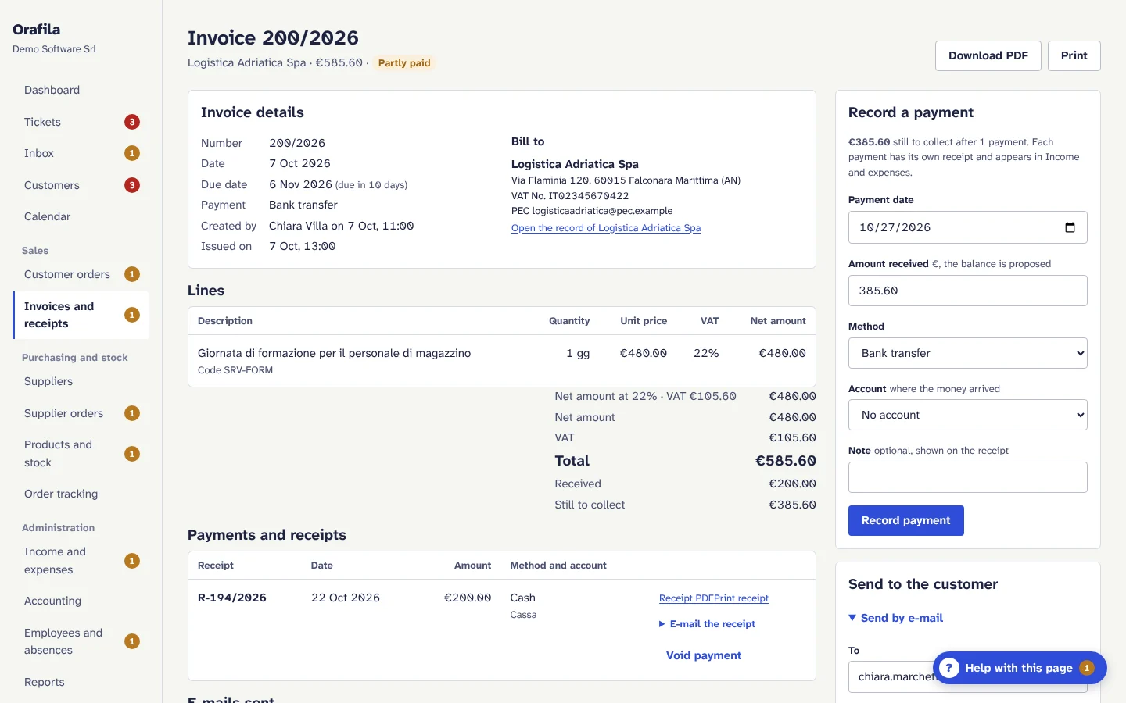Expand E-mail the receipt for R-194/2026

(707, 624)
